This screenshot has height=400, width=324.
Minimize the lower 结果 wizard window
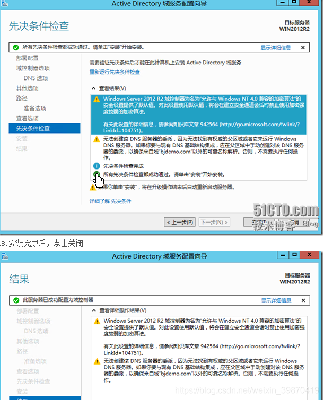point(283,255)
